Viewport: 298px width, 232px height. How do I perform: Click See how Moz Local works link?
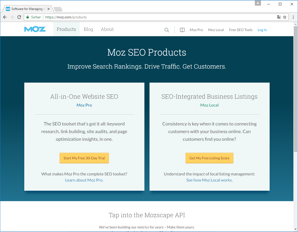(x=209, y=180)
